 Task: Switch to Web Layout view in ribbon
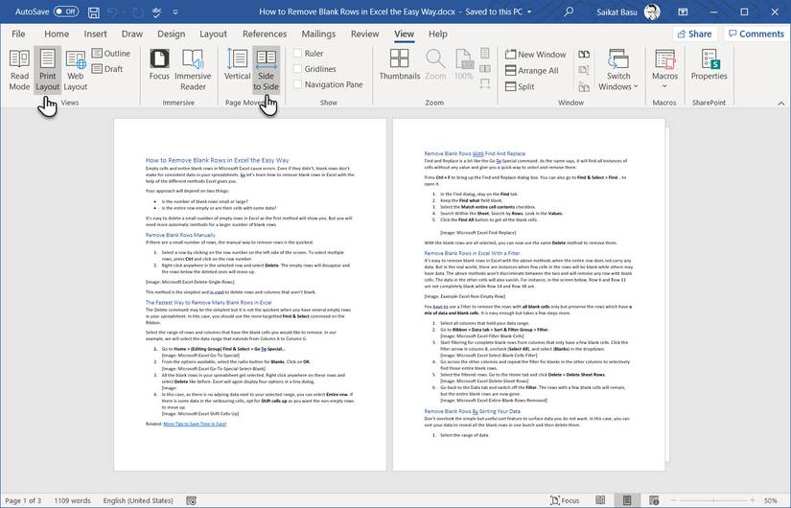(76, 70)
